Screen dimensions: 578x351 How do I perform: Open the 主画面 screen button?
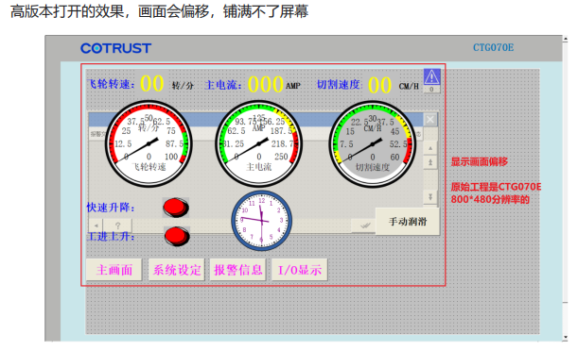(x=114, y=270)
